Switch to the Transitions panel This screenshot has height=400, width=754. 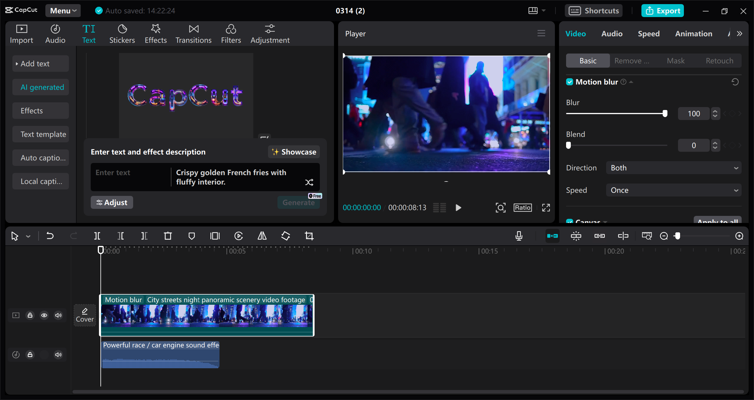(193, 33)
